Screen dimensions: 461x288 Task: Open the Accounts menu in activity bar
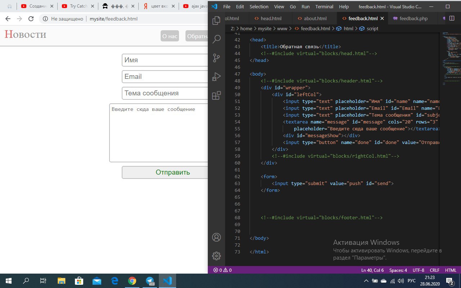click(x=216, y=237)
